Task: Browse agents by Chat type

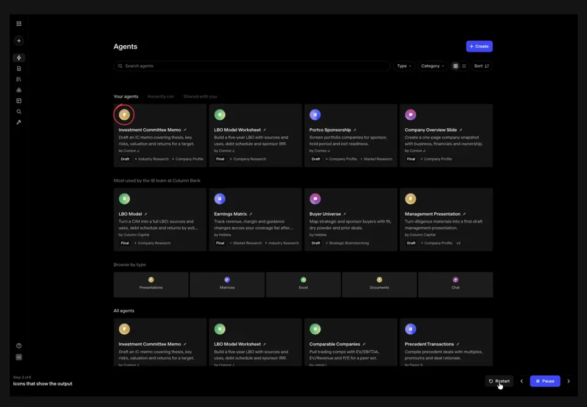Action: pyautogui.click(x=455, y=285)
